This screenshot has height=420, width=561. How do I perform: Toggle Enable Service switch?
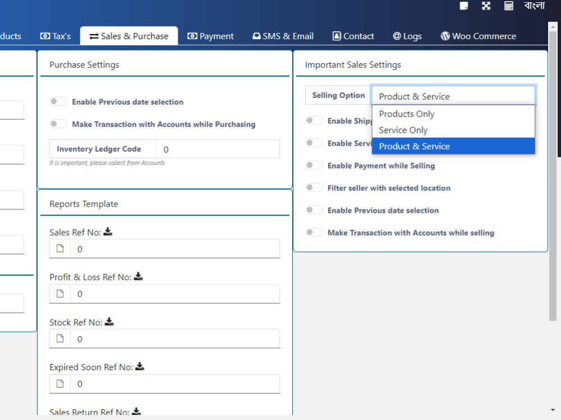314,143
